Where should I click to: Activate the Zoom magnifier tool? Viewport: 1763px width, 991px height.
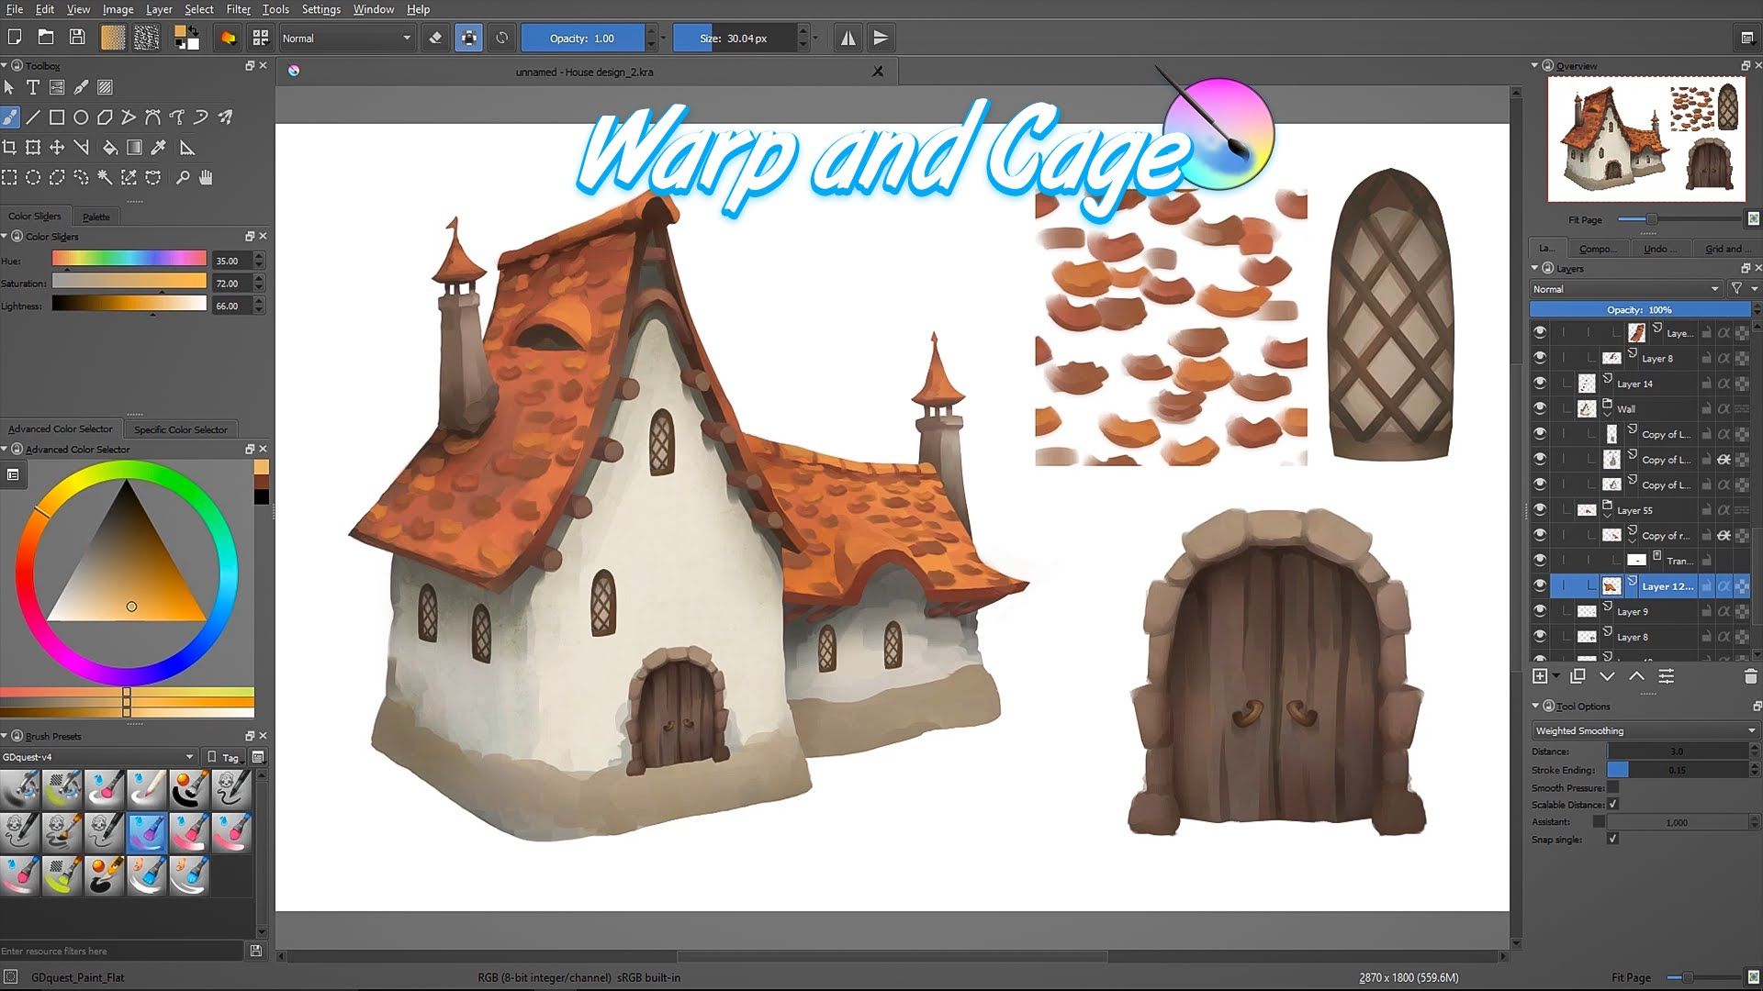(183, 178)
